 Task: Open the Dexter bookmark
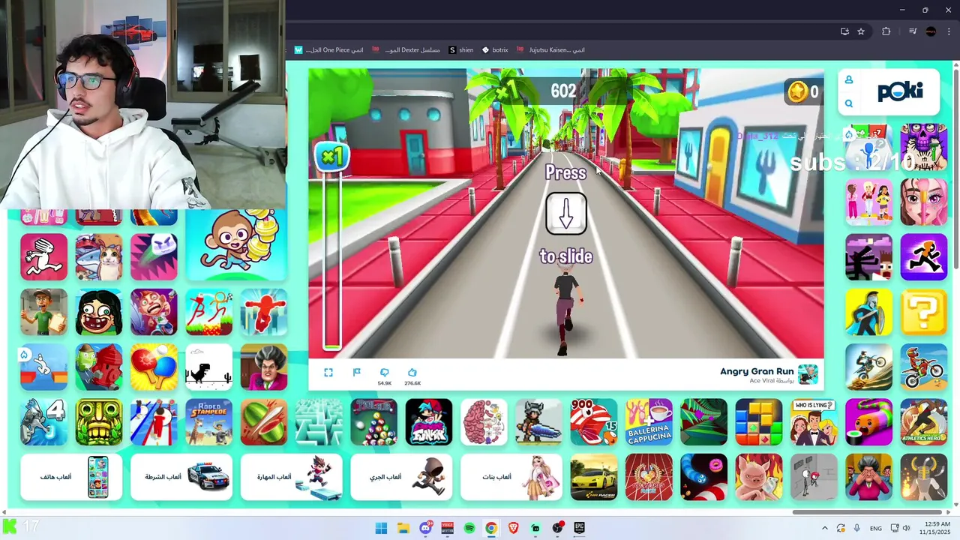pos(406,50)
